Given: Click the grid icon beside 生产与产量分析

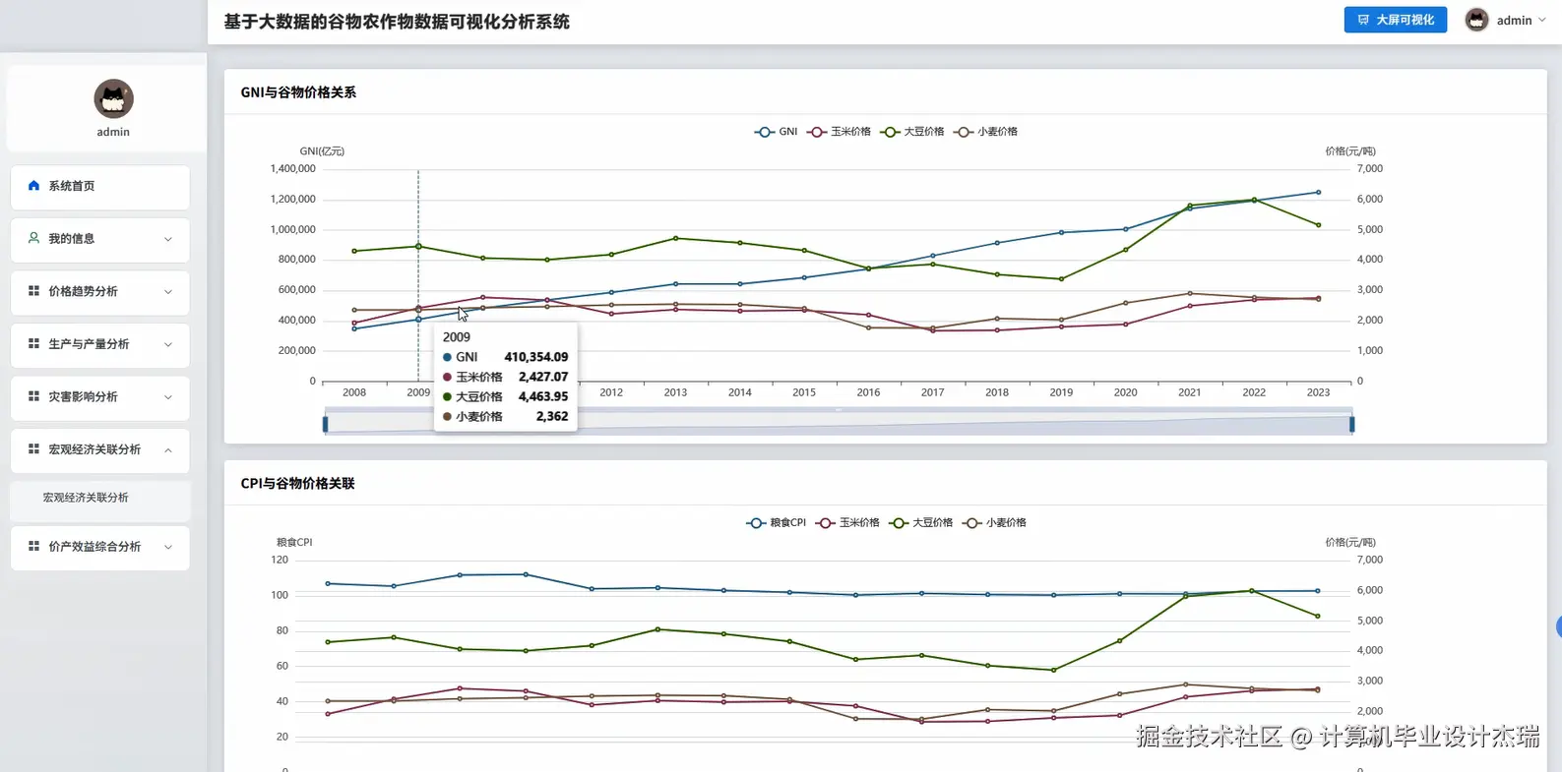Looking at the screenshot, I should pyautogui.click(x=33, y=344).
